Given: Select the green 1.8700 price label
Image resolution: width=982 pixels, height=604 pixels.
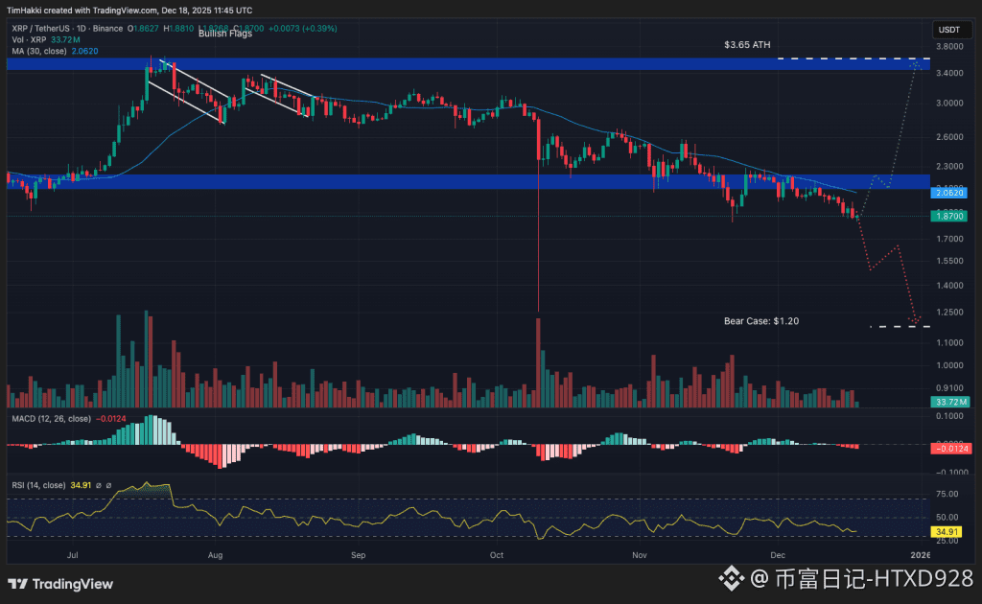Looking at the screenshot, I should [947, 217].
